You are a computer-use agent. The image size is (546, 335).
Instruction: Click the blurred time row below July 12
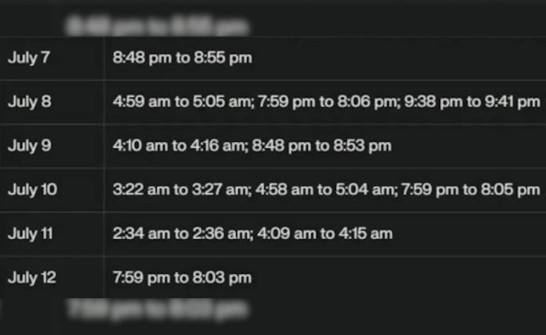pyautogui.click(x=157, y=310)
